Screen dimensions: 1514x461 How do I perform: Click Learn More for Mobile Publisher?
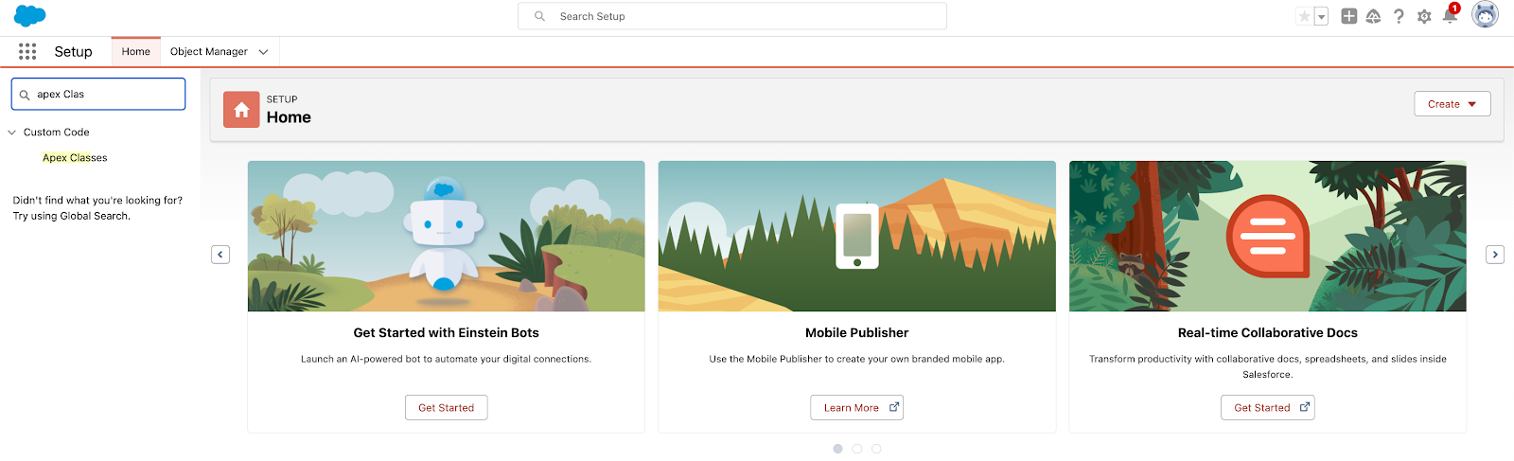(857, 408)
